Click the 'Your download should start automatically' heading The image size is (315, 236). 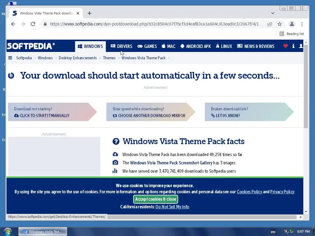pyautogui.click(x=150, y=76)
